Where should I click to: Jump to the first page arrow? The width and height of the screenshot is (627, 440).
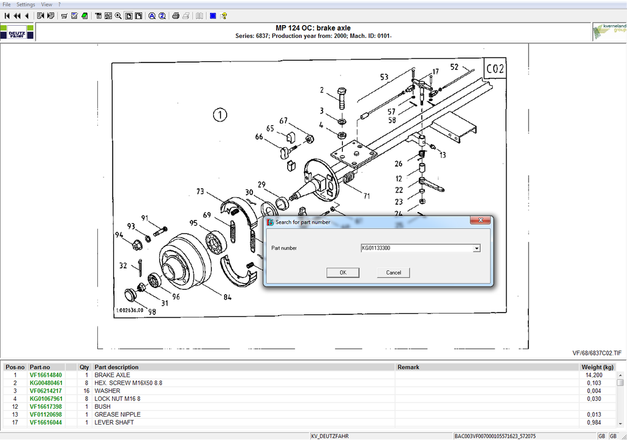[7, 15]
